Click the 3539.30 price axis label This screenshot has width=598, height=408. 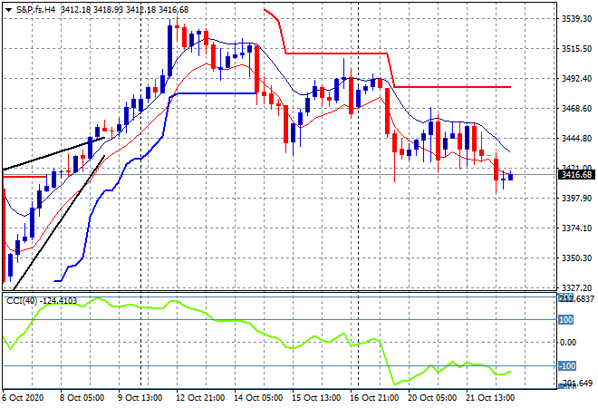576,18
